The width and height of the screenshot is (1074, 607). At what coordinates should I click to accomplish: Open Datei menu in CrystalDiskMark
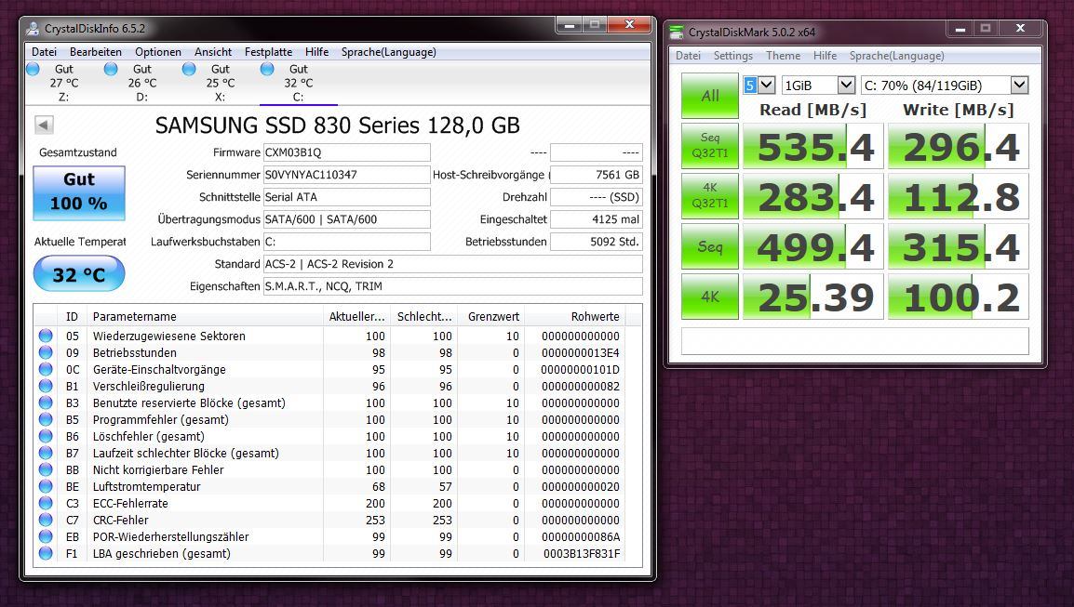689,56
